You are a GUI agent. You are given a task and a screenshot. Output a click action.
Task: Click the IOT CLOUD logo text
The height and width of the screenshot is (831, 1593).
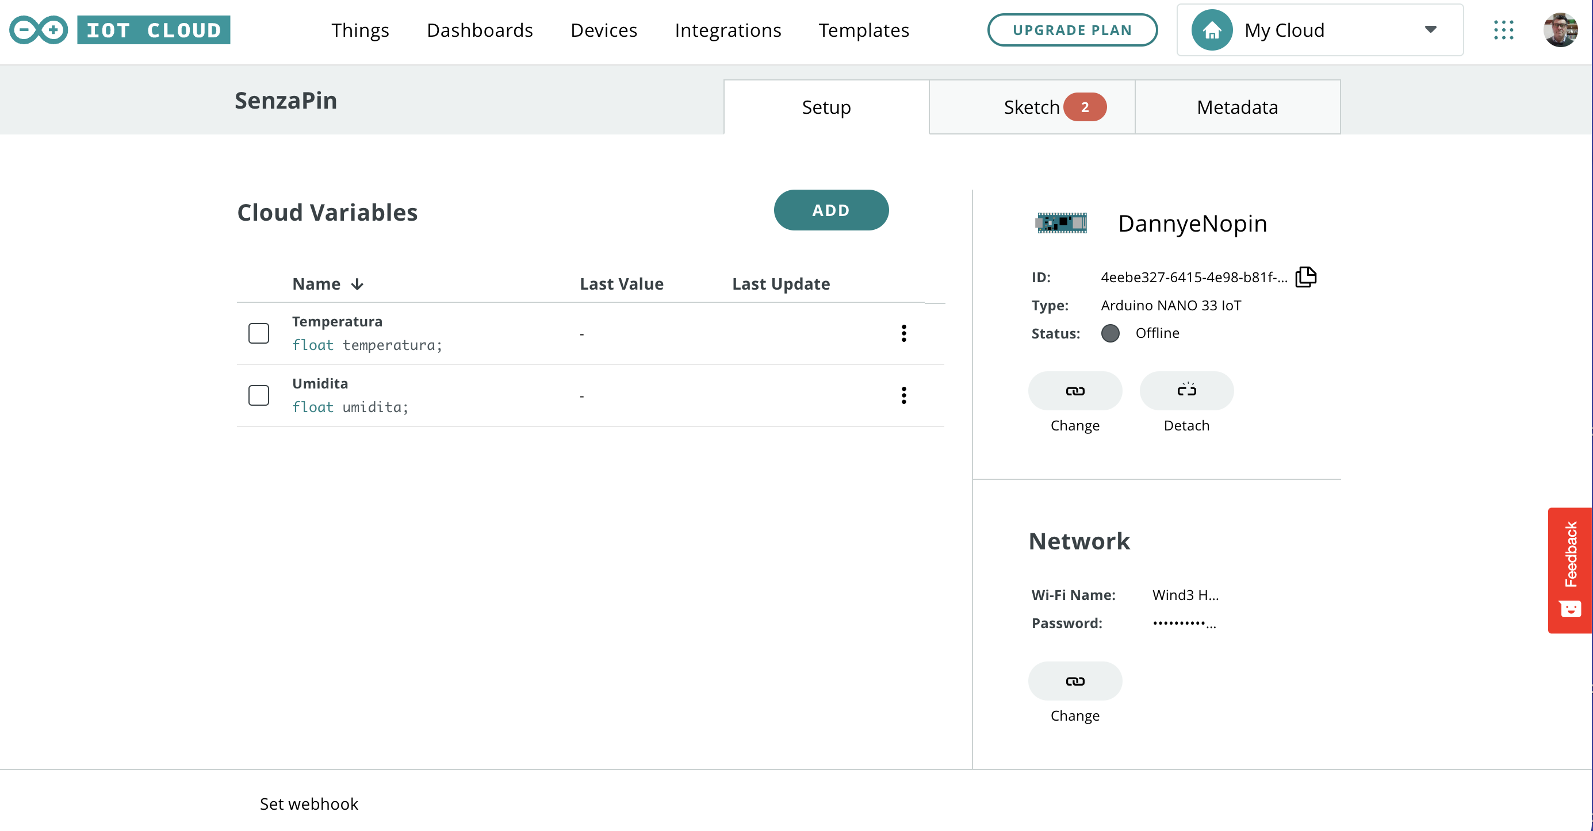coord(154,30)
